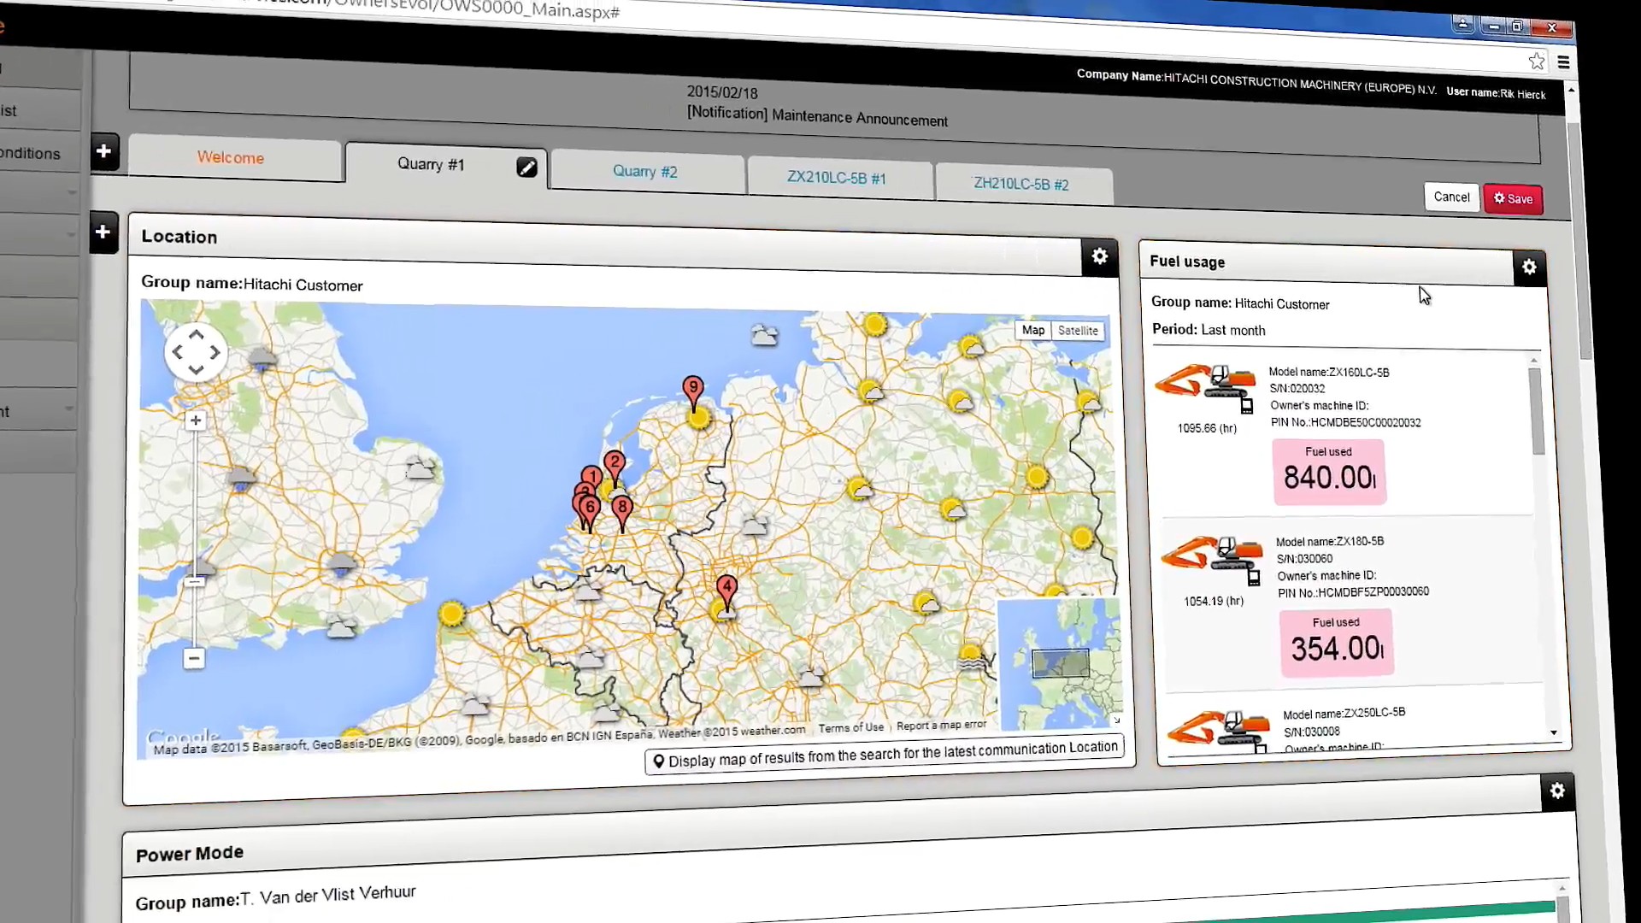Open the ZX210LC-5B #1 tab

pos(836,178)
